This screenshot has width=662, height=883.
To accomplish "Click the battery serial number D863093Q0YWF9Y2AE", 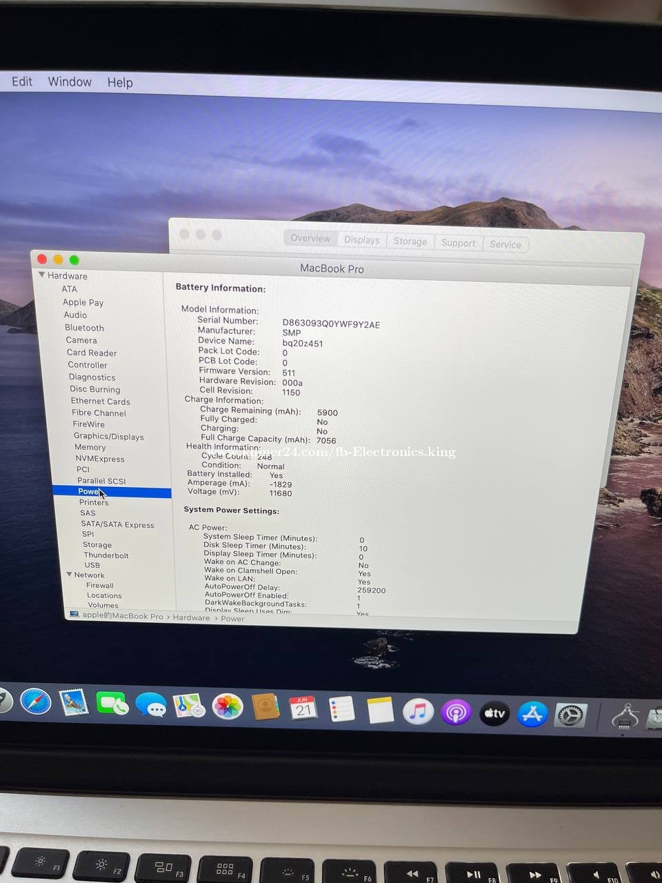I will click(x=331, y=324).
